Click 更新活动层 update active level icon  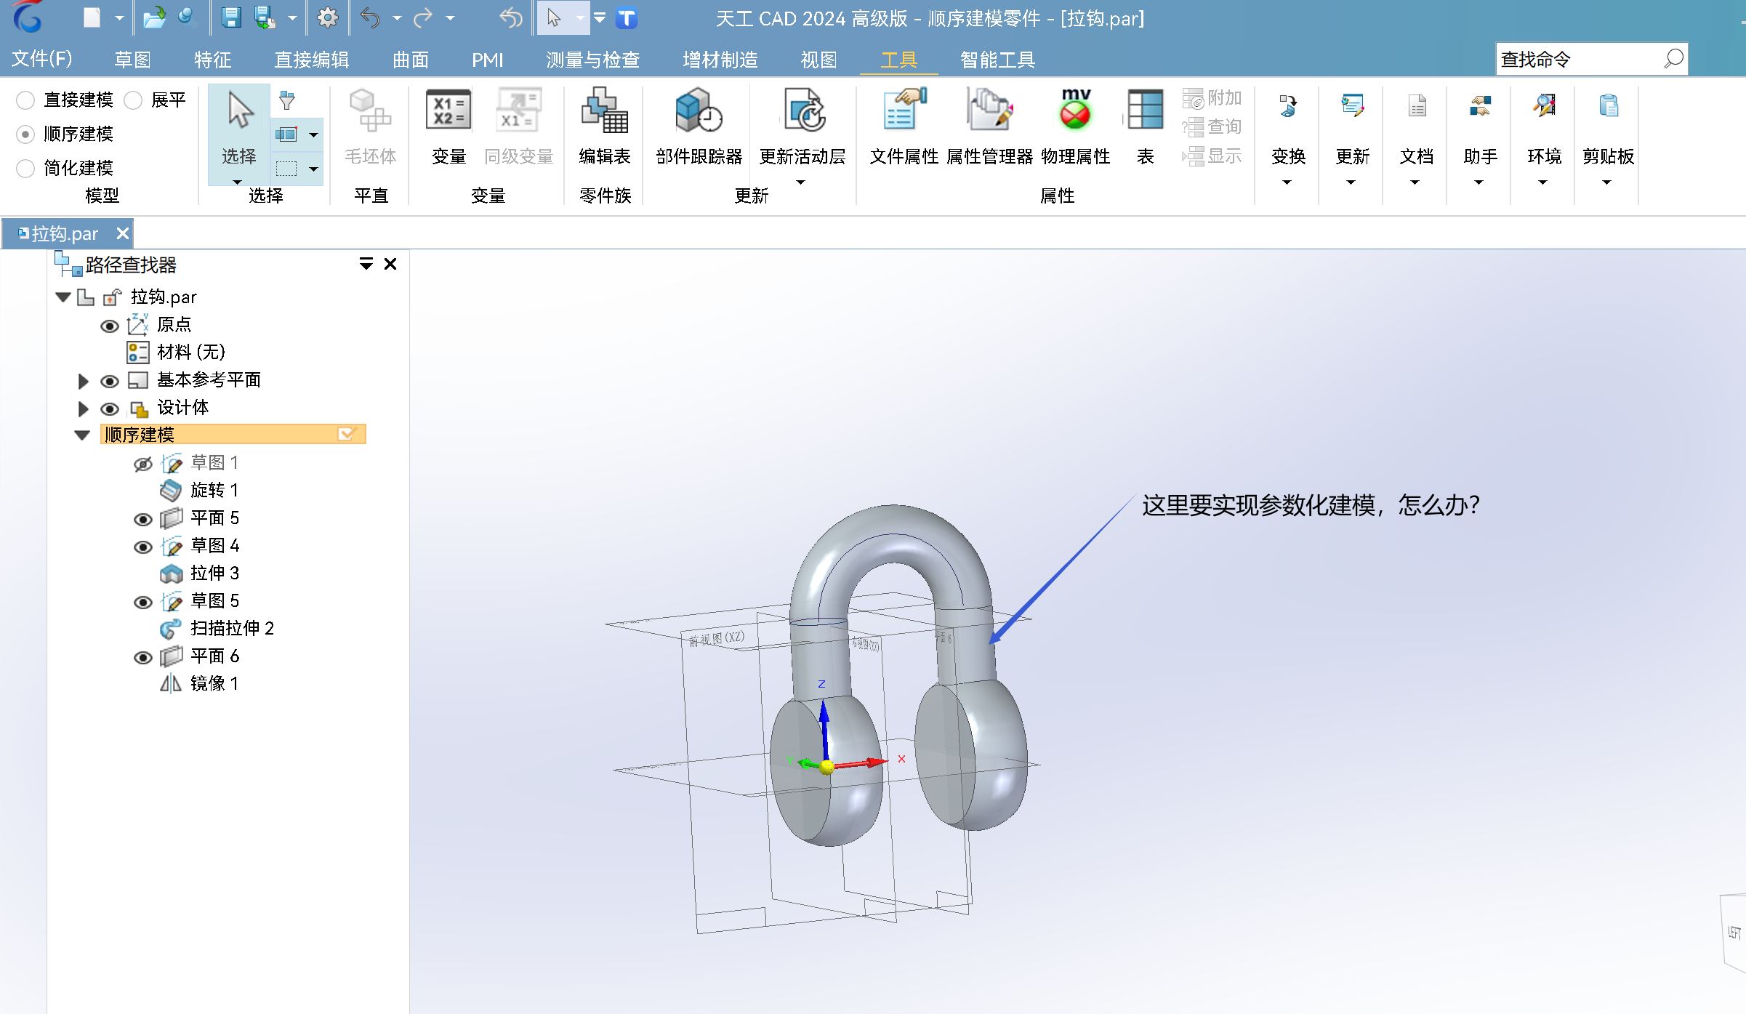(804, 110)
